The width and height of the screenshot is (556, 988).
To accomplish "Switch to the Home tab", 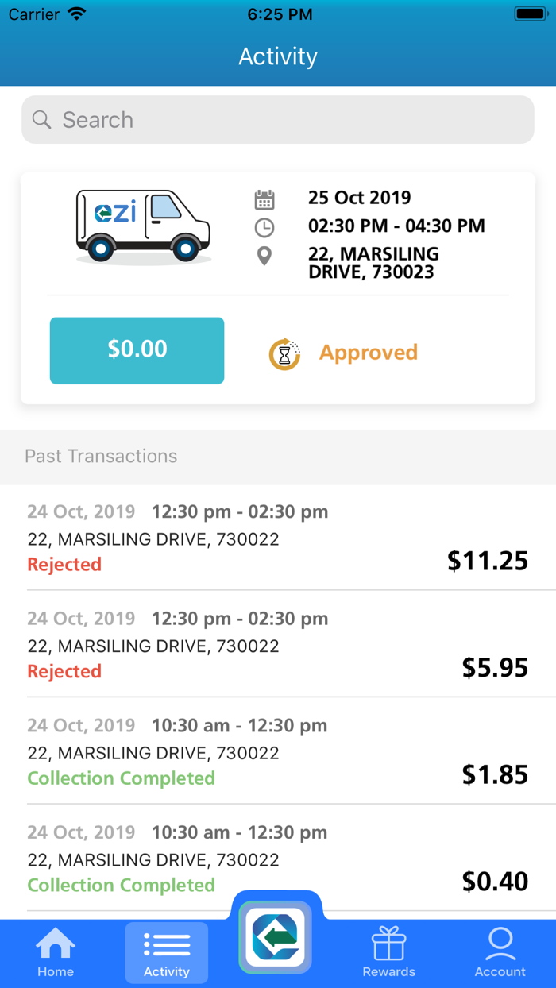I will 55,953.
